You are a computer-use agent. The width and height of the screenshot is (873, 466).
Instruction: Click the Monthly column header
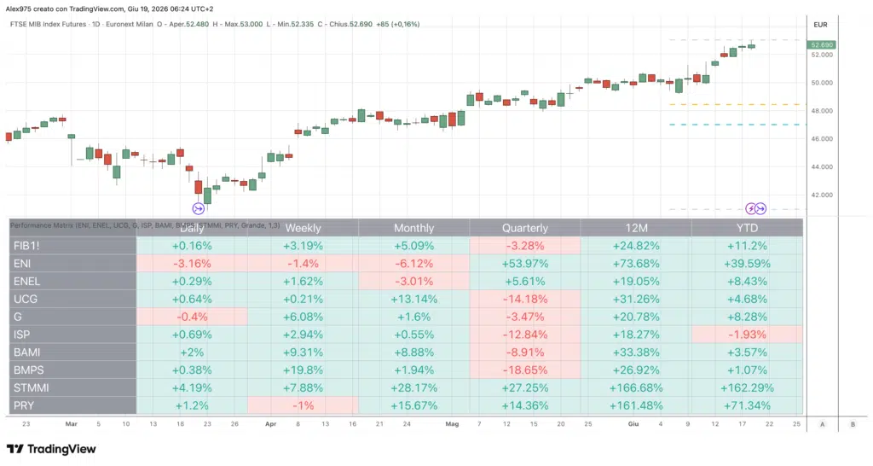(413, 228)
